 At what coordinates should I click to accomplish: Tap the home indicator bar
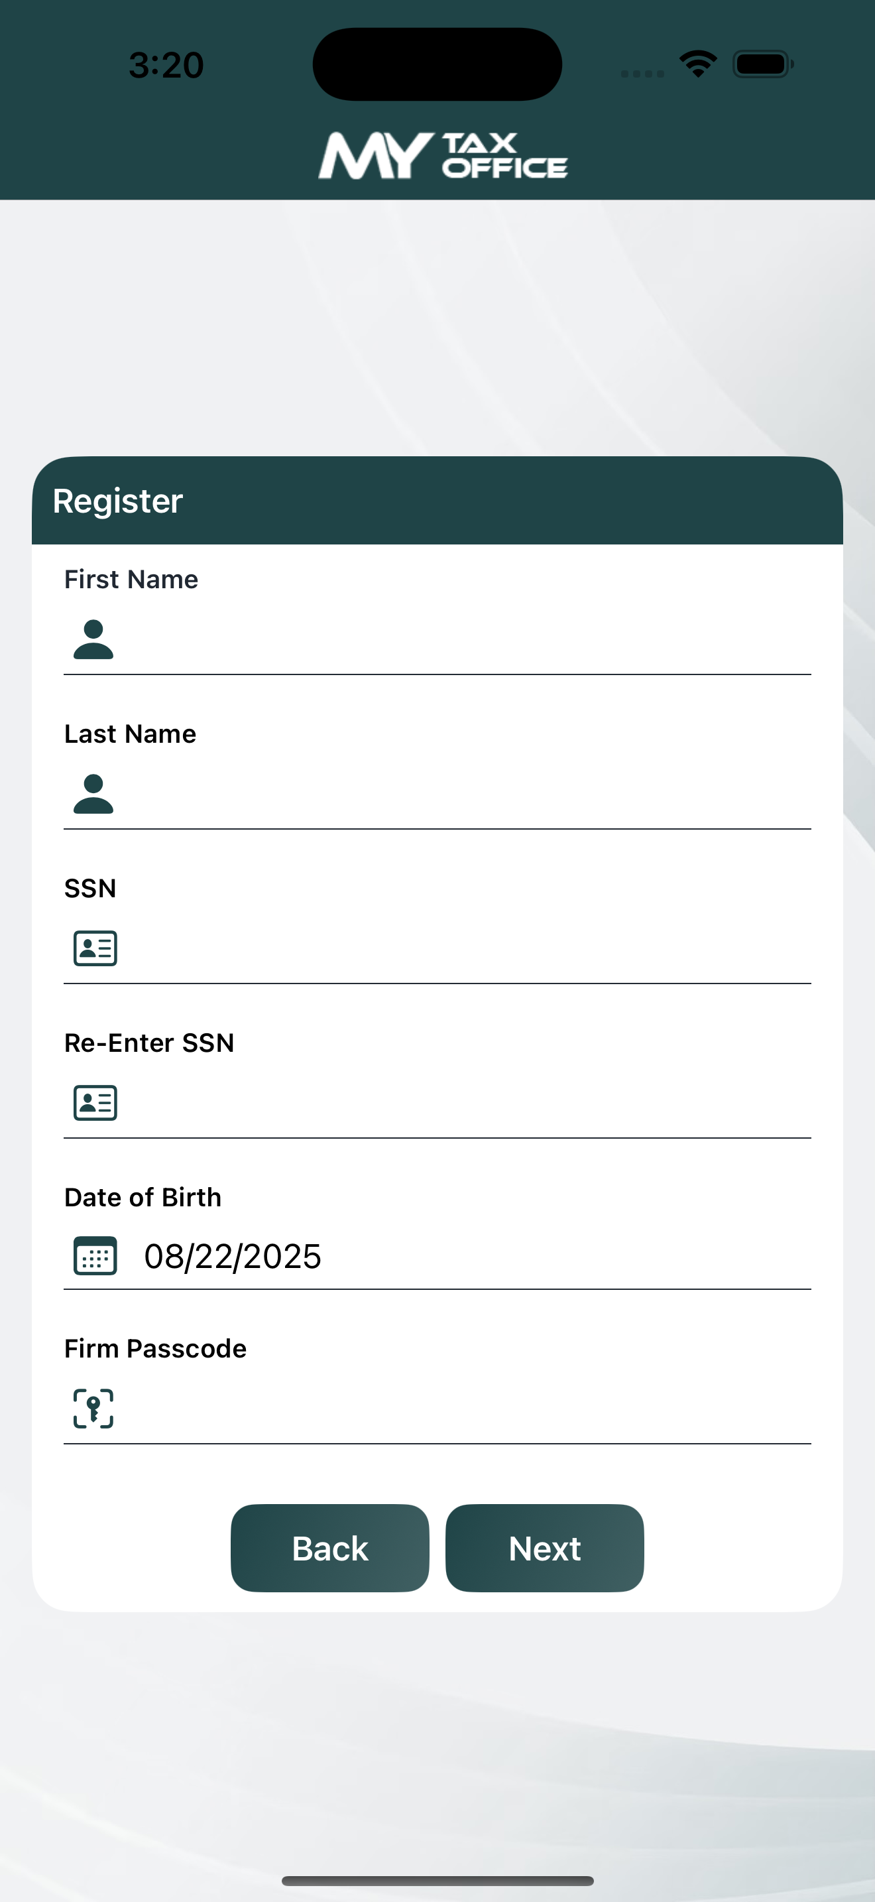tap(437, 1881)
